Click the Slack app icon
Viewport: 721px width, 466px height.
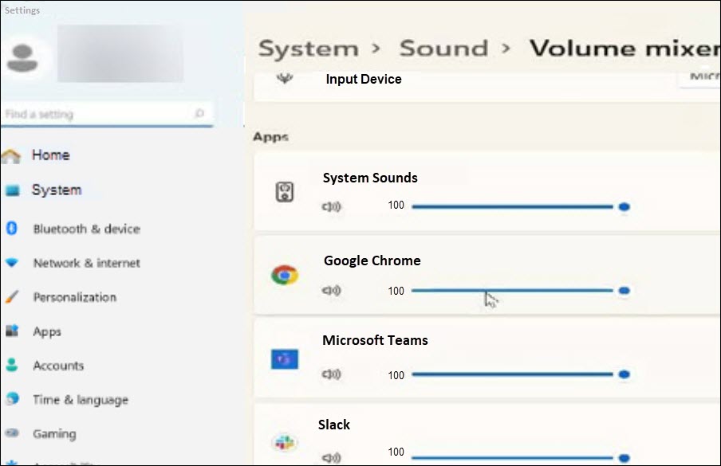pos(285,442)
